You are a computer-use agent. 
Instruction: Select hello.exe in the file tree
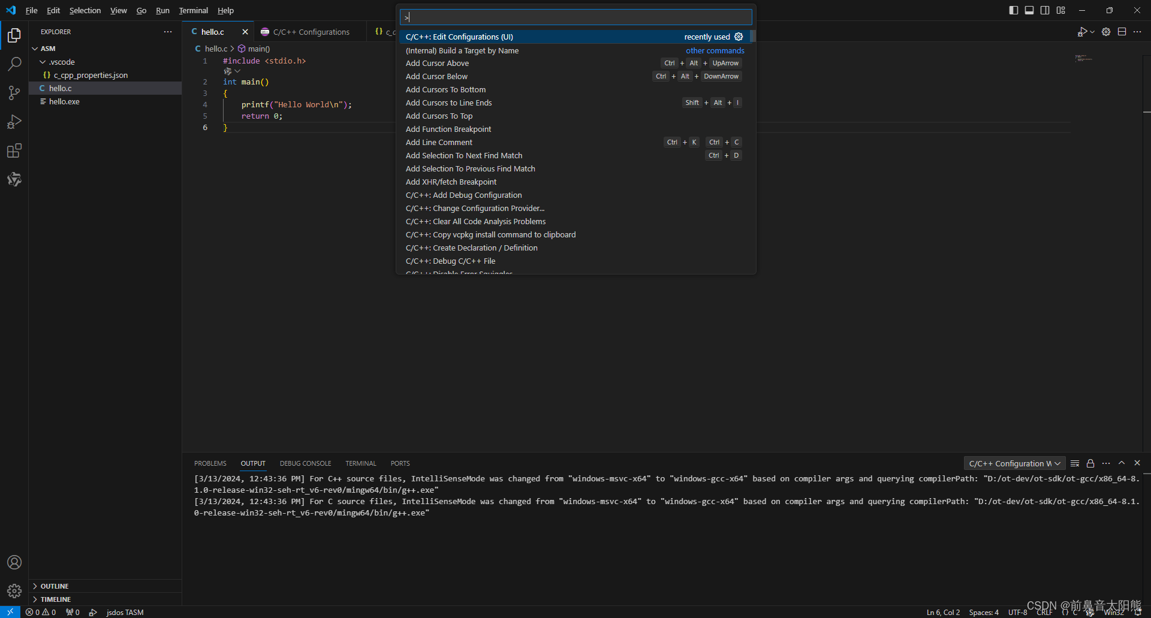(105, 101)
